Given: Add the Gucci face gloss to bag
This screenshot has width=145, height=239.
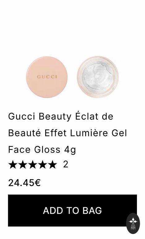Looking at the screenshot, I should pyautogui.click(x=72, y=210).
